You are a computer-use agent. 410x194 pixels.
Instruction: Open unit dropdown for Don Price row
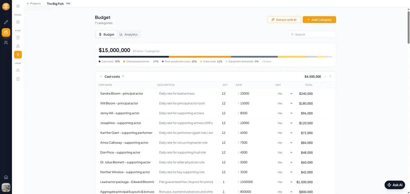[x=285, y=153]
